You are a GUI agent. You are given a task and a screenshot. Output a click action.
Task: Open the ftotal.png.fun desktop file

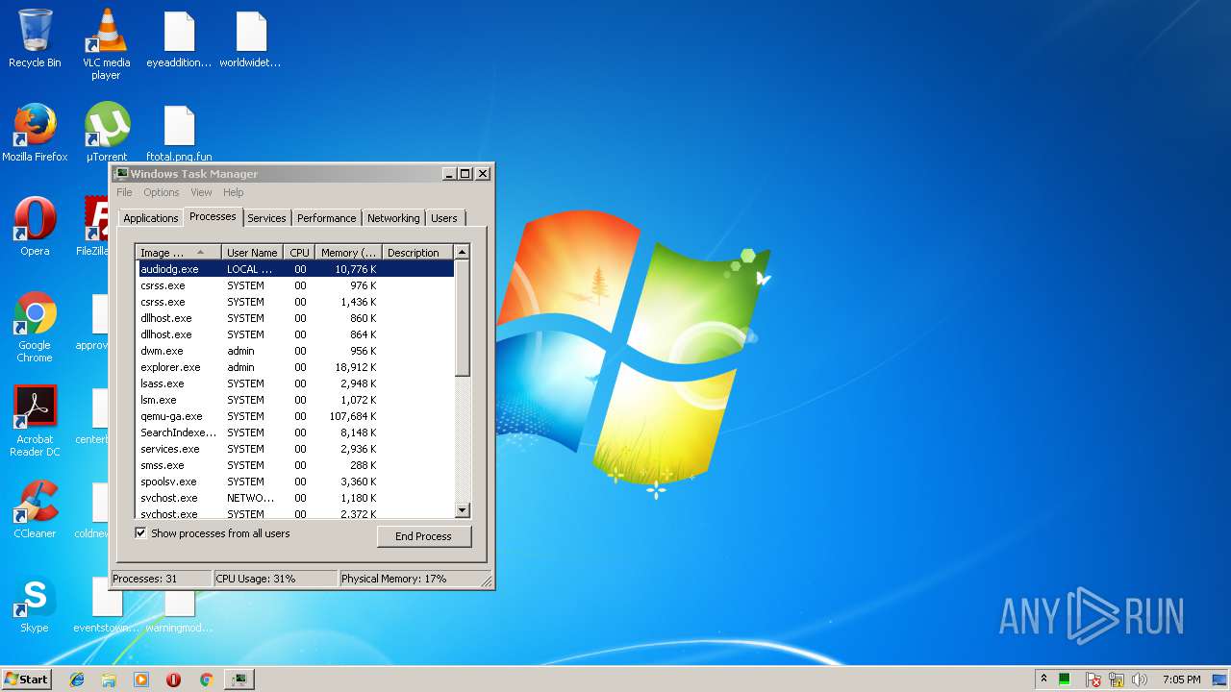(179, 133)
